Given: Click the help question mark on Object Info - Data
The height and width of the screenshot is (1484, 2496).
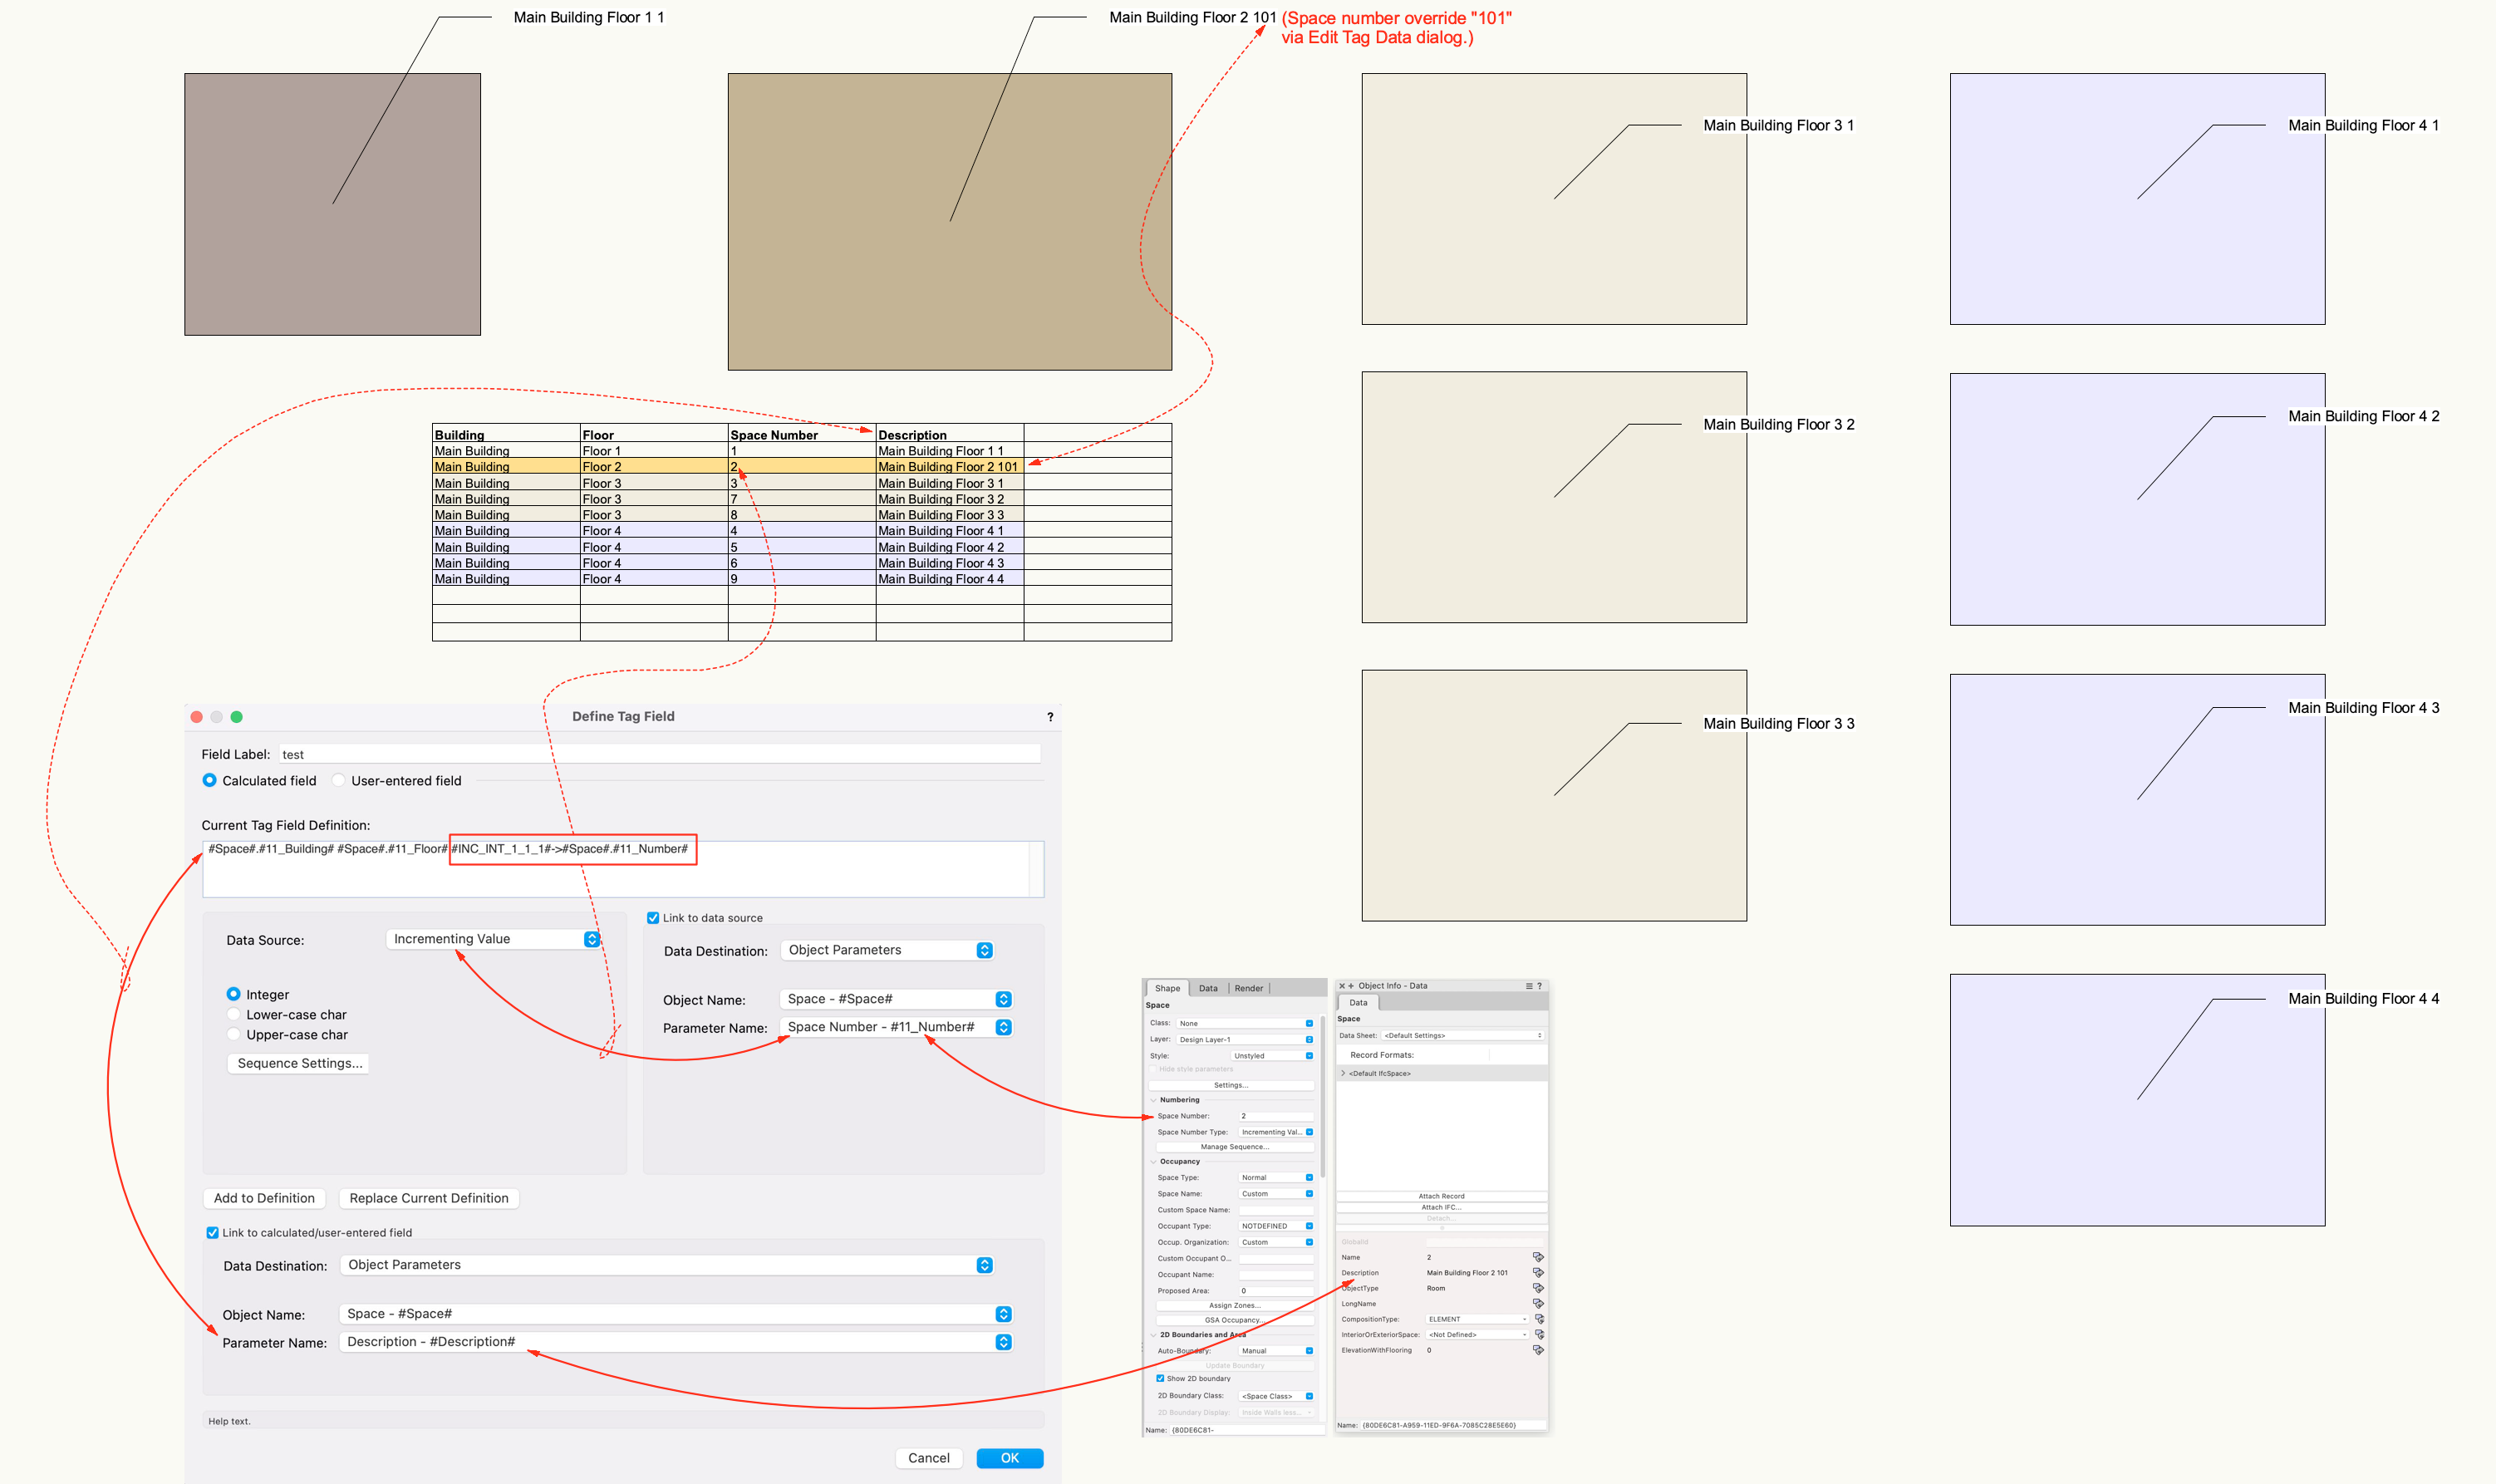Looking at the screenshot, I should pyautogui.click(x=1540, y=986).
